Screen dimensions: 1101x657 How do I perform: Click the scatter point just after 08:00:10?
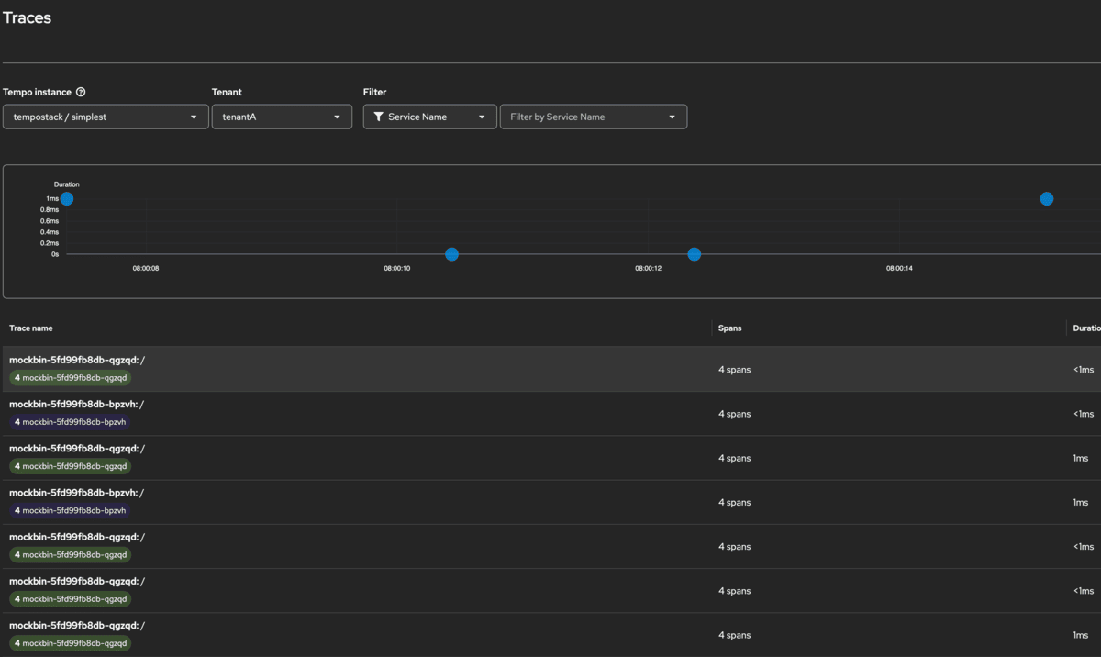[x=451, y=254]
